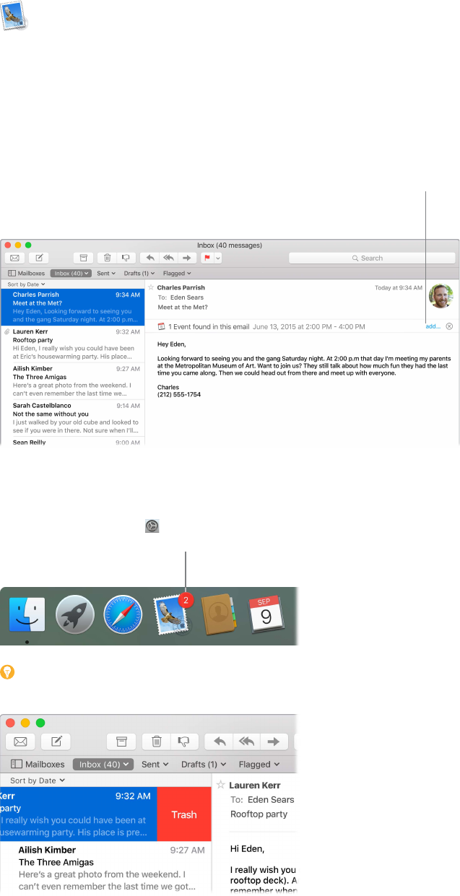460x896 pixels.
Task: Mark as Junk in the lower enlarged Mail window
Action: click(183, 741)
